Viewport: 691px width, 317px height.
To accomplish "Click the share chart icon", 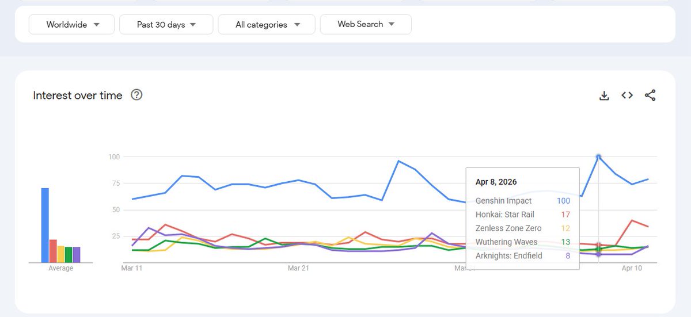I will coord(650,96).
